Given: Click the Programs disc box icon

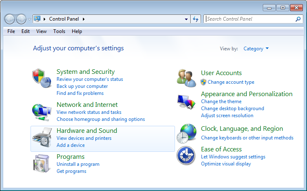Looking at the screenshot, I should tap(41, 163).
